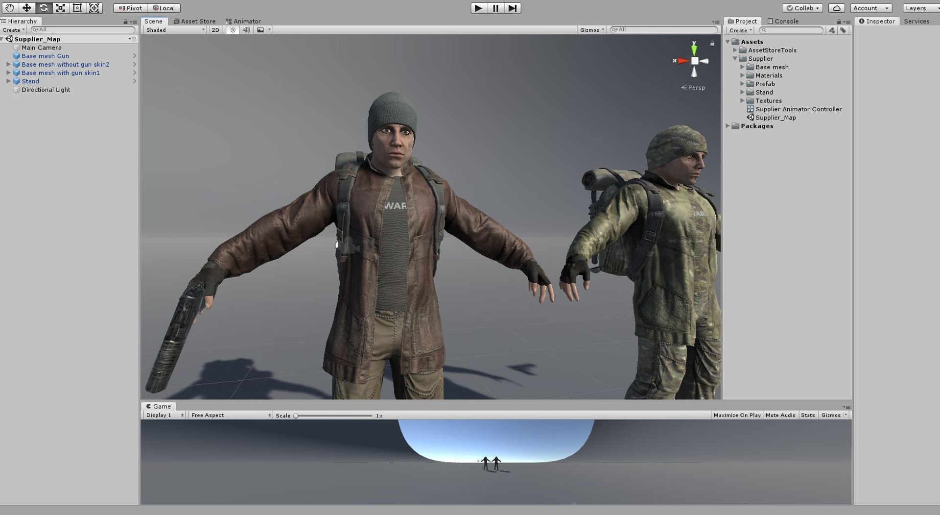This screenshot has height=515, width=940.
Task: Open Hierarchy Create dropdown
Action: pos(14,30)
